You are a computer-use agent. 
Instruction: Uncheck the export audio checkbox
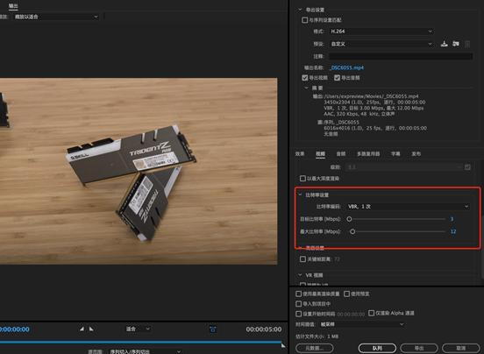coord(337,78)
